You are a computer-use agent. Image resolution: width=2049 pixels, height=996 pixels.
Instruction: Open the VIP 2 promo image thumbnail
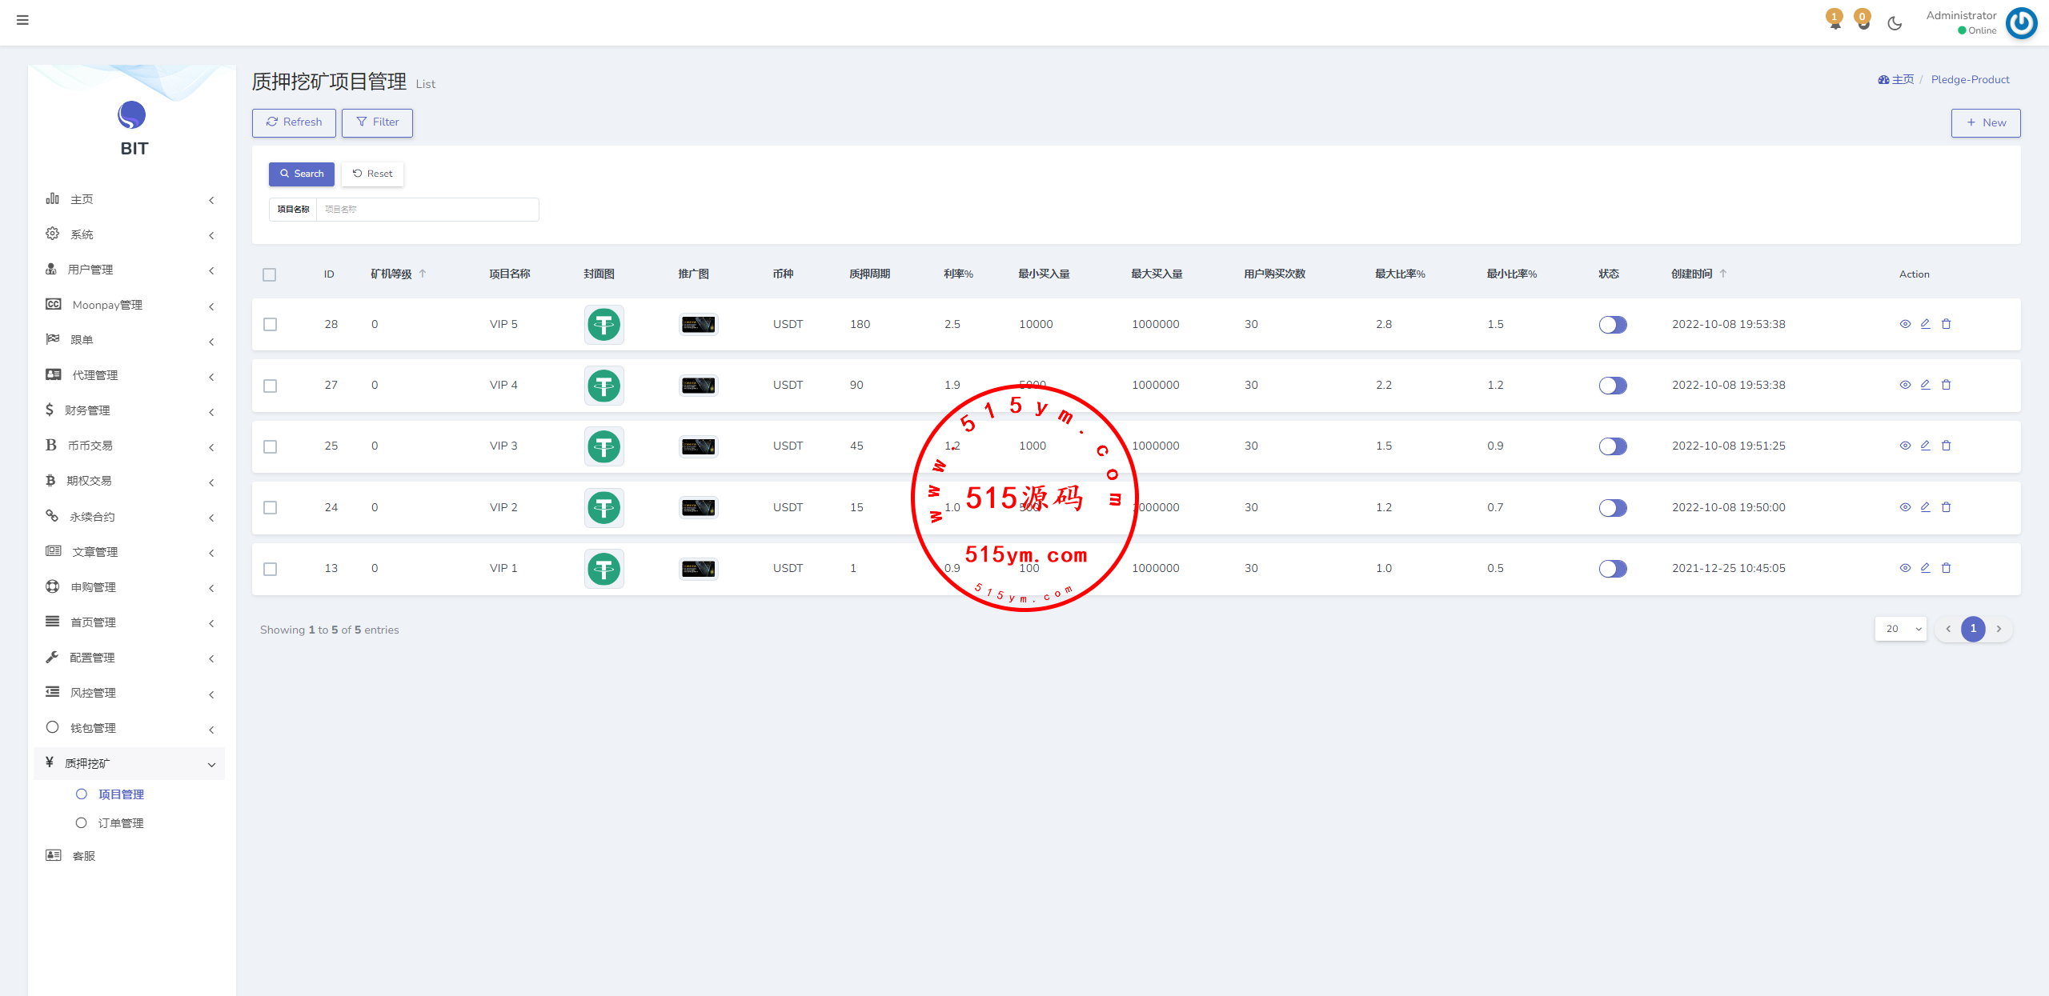coord(698,507)
